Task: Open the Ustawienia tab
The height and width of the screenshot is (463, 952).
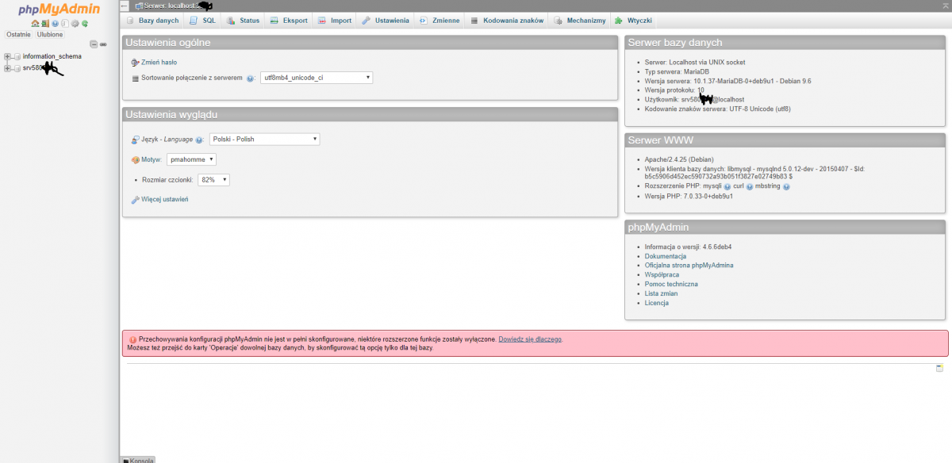Action: tap(386, 21)
